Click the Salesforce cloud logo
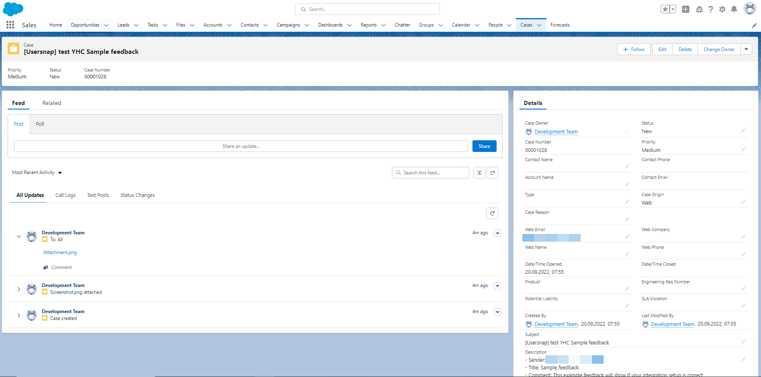 [13, 9]
